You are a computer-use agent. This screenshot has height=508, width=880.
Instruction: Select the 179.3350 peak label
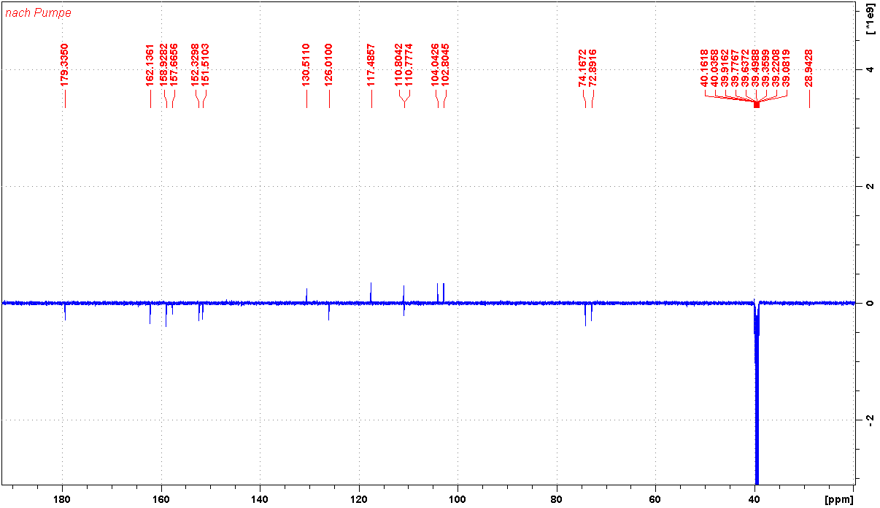(x=65, y=65)
